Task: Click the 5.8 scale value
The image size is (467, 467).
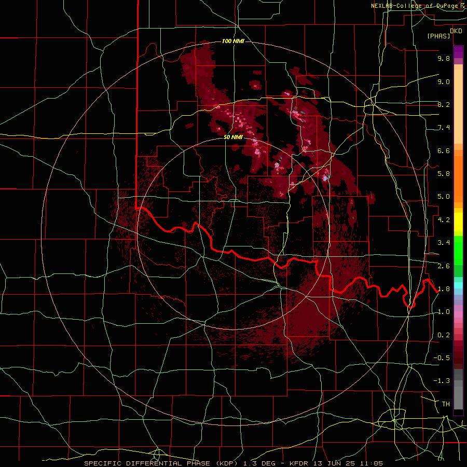Action: [x=444, y=174]
